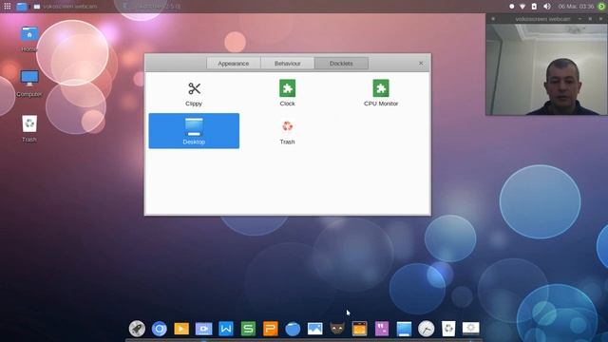Click the webcam video preview
Screen dimensions: 608x342
click(546, 69)
